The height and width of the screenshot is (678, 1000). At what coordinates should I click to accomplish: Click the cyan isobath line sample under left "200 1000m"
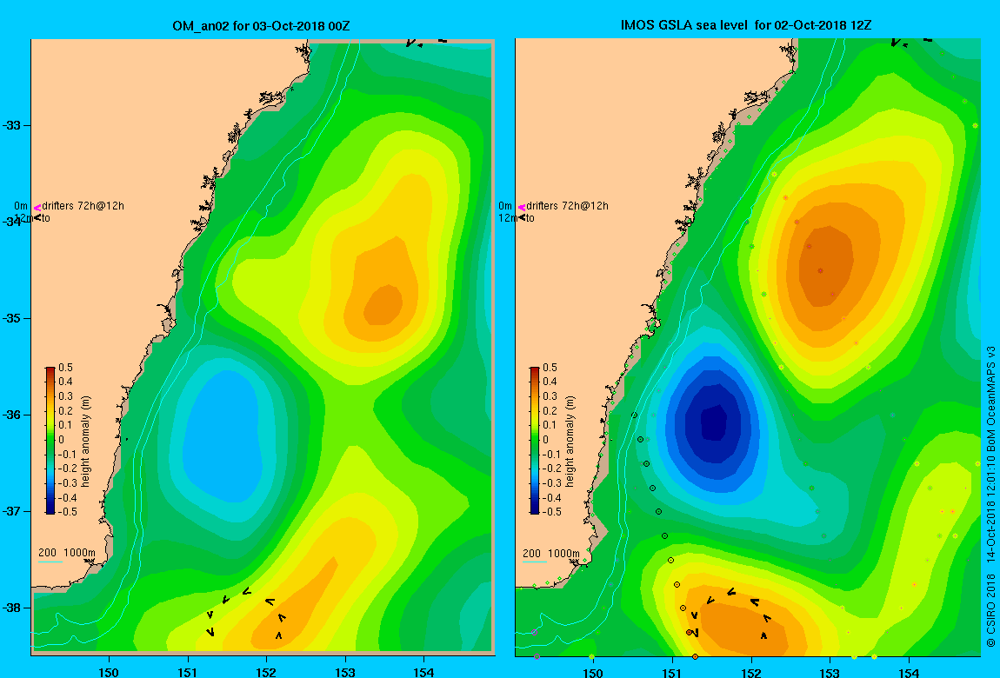click(x=50, y=562)
